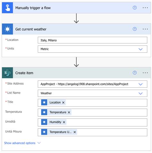Screen dimensions: 152x153
Task: Expand the Site Address dropdown
Action: pos(140,84)
